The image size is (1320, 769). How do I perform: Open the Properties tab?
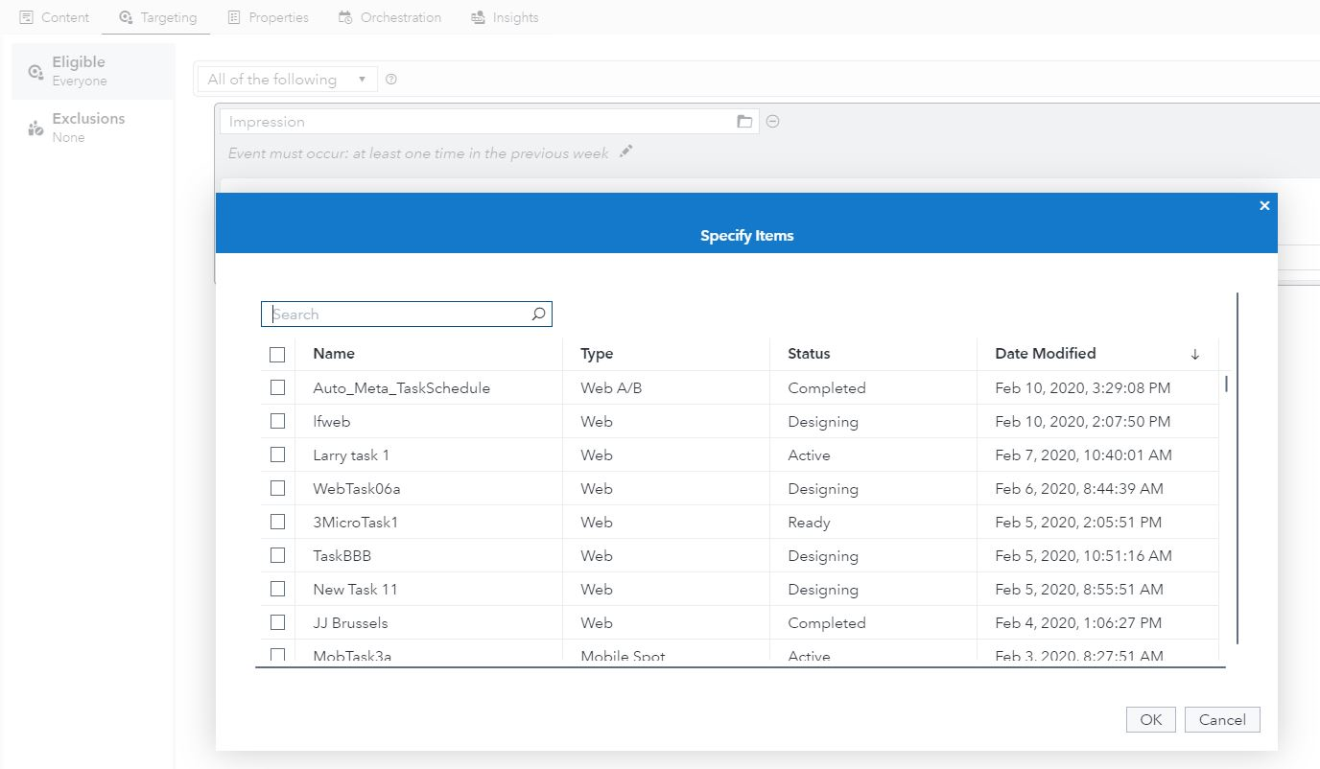coord(269,16)
